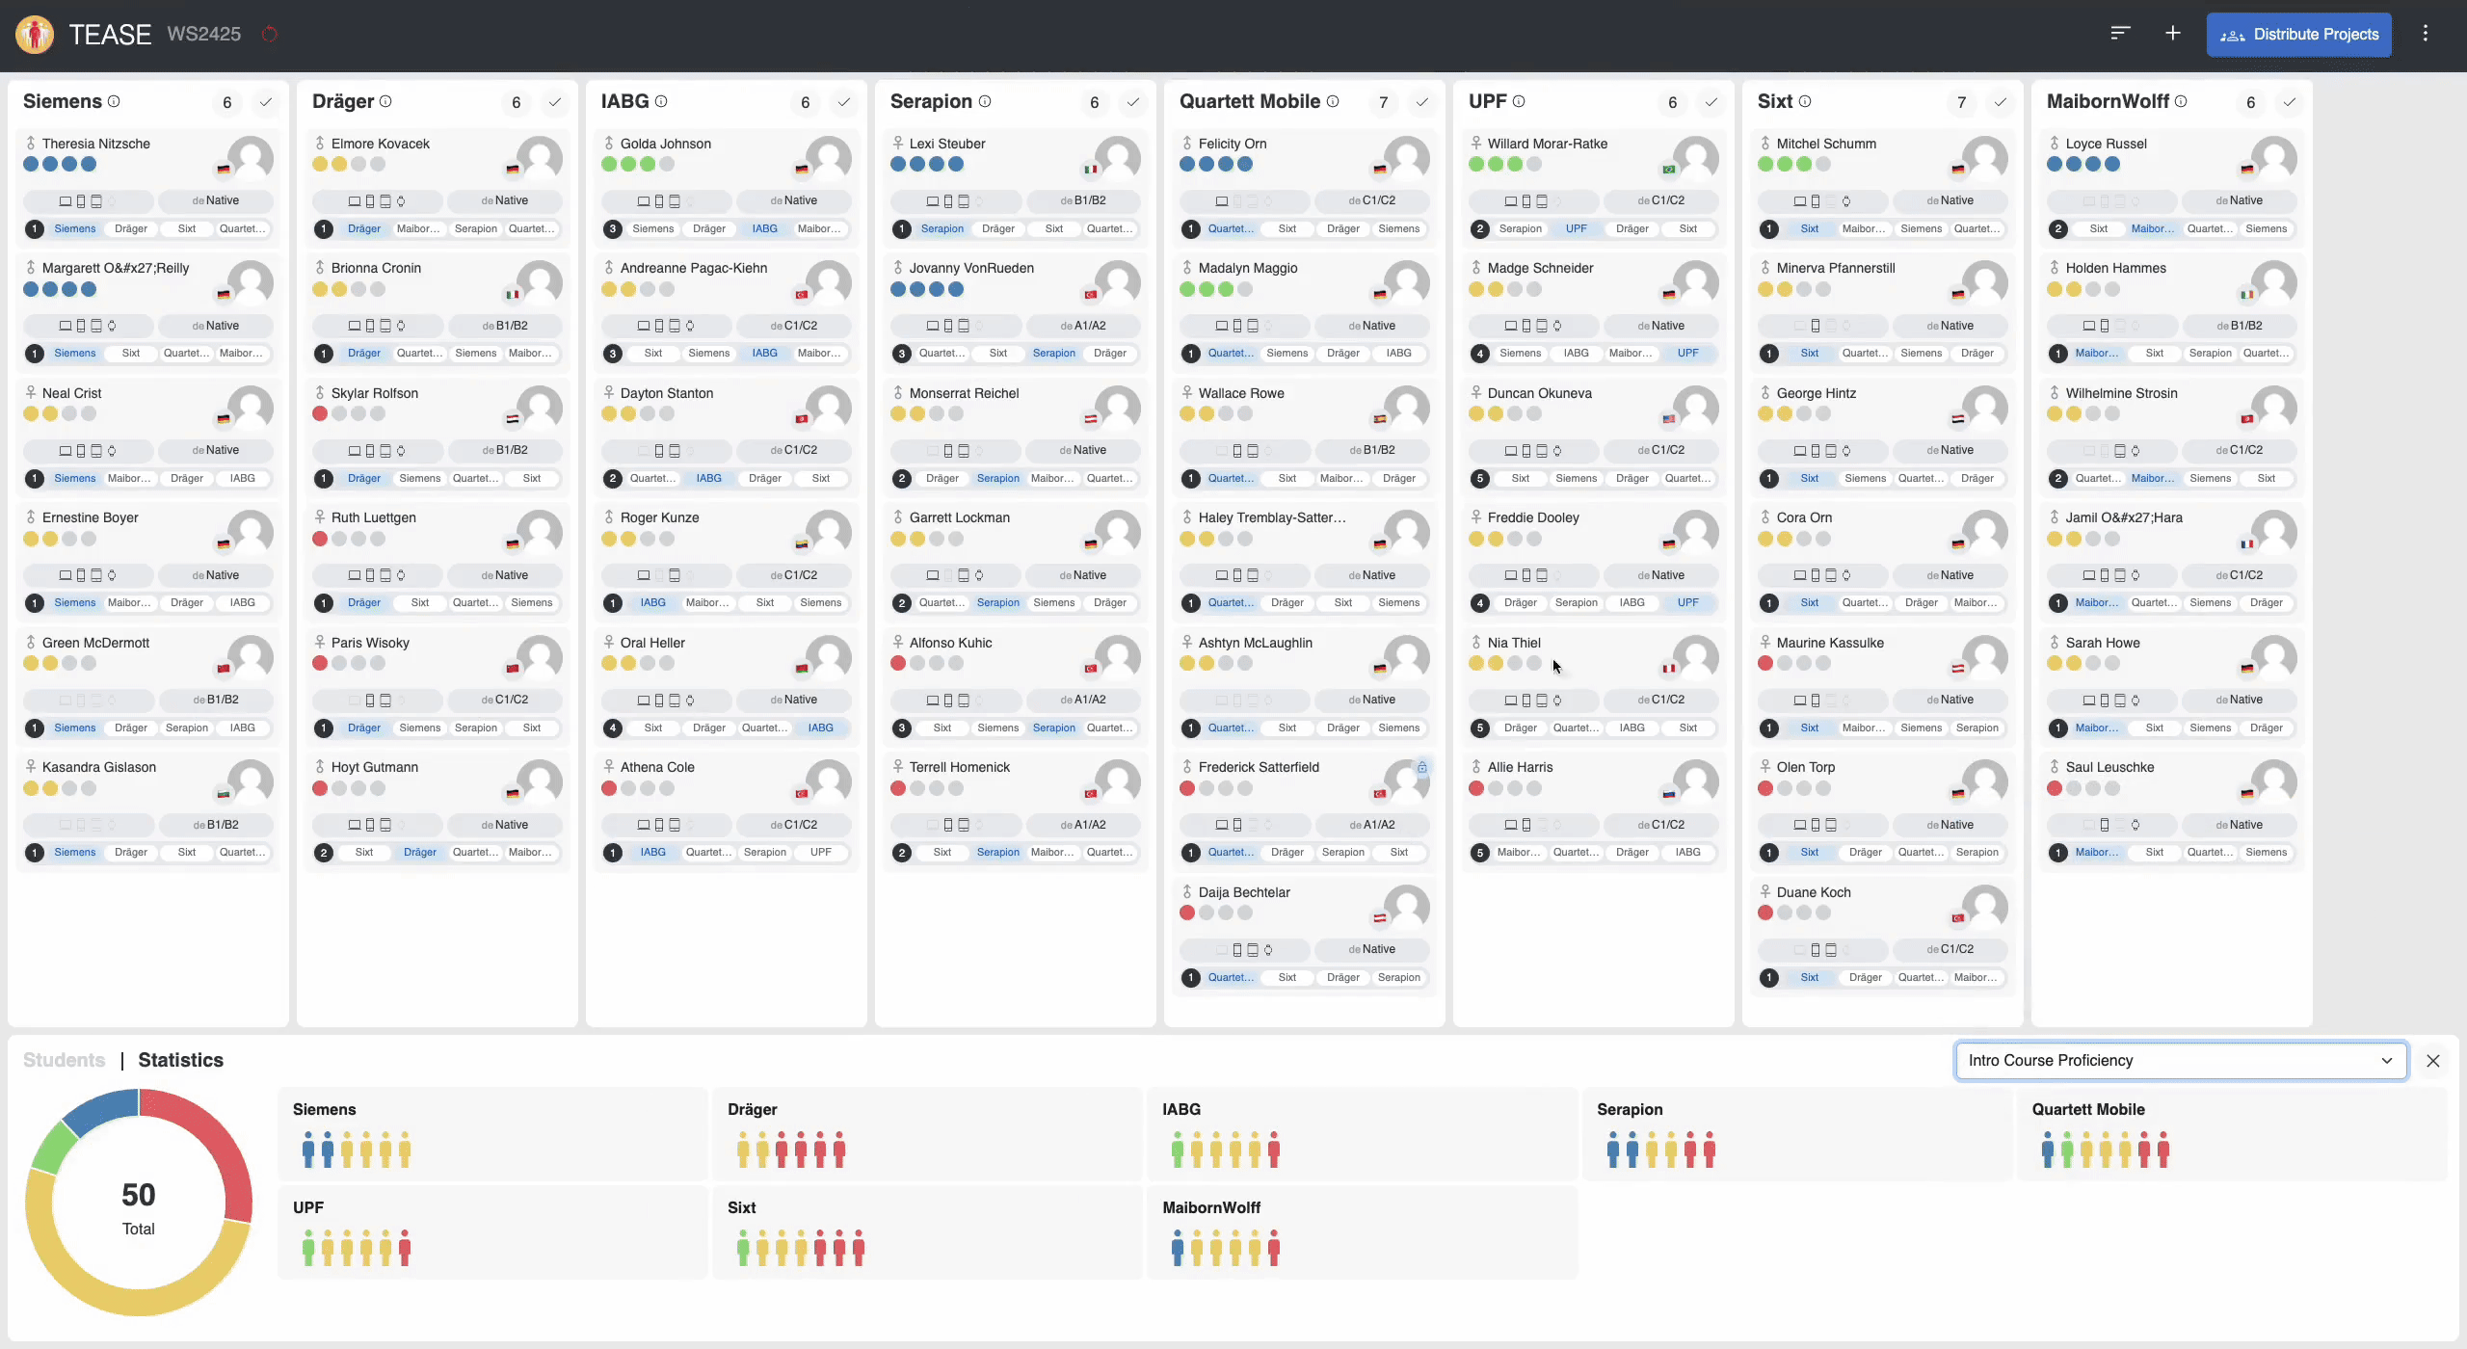The height and width of the screenshot is (1349, 2467).
Task: Select the Statistics tab
Action: tap(180, 1060)
